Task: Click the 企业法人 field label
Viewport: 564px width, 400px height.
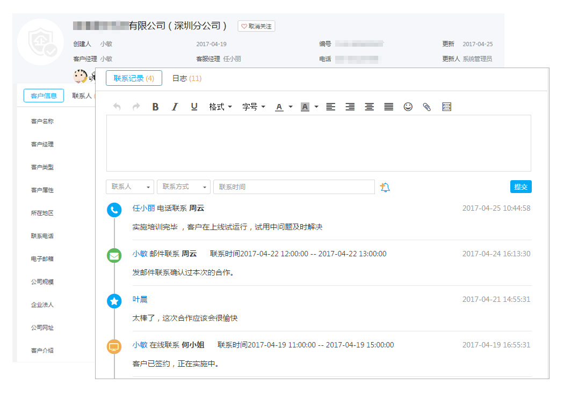Action: coord(42,305)
